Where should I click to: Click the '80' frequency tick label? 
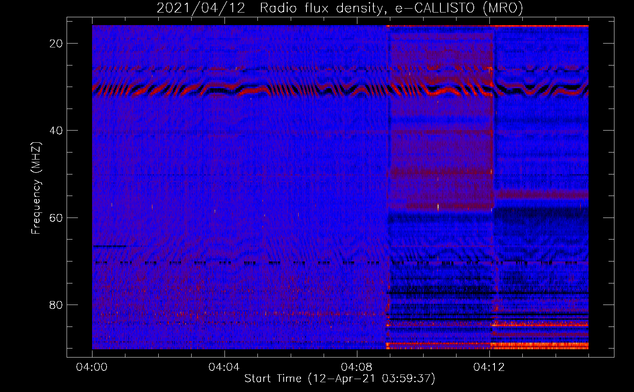[56, 305]
